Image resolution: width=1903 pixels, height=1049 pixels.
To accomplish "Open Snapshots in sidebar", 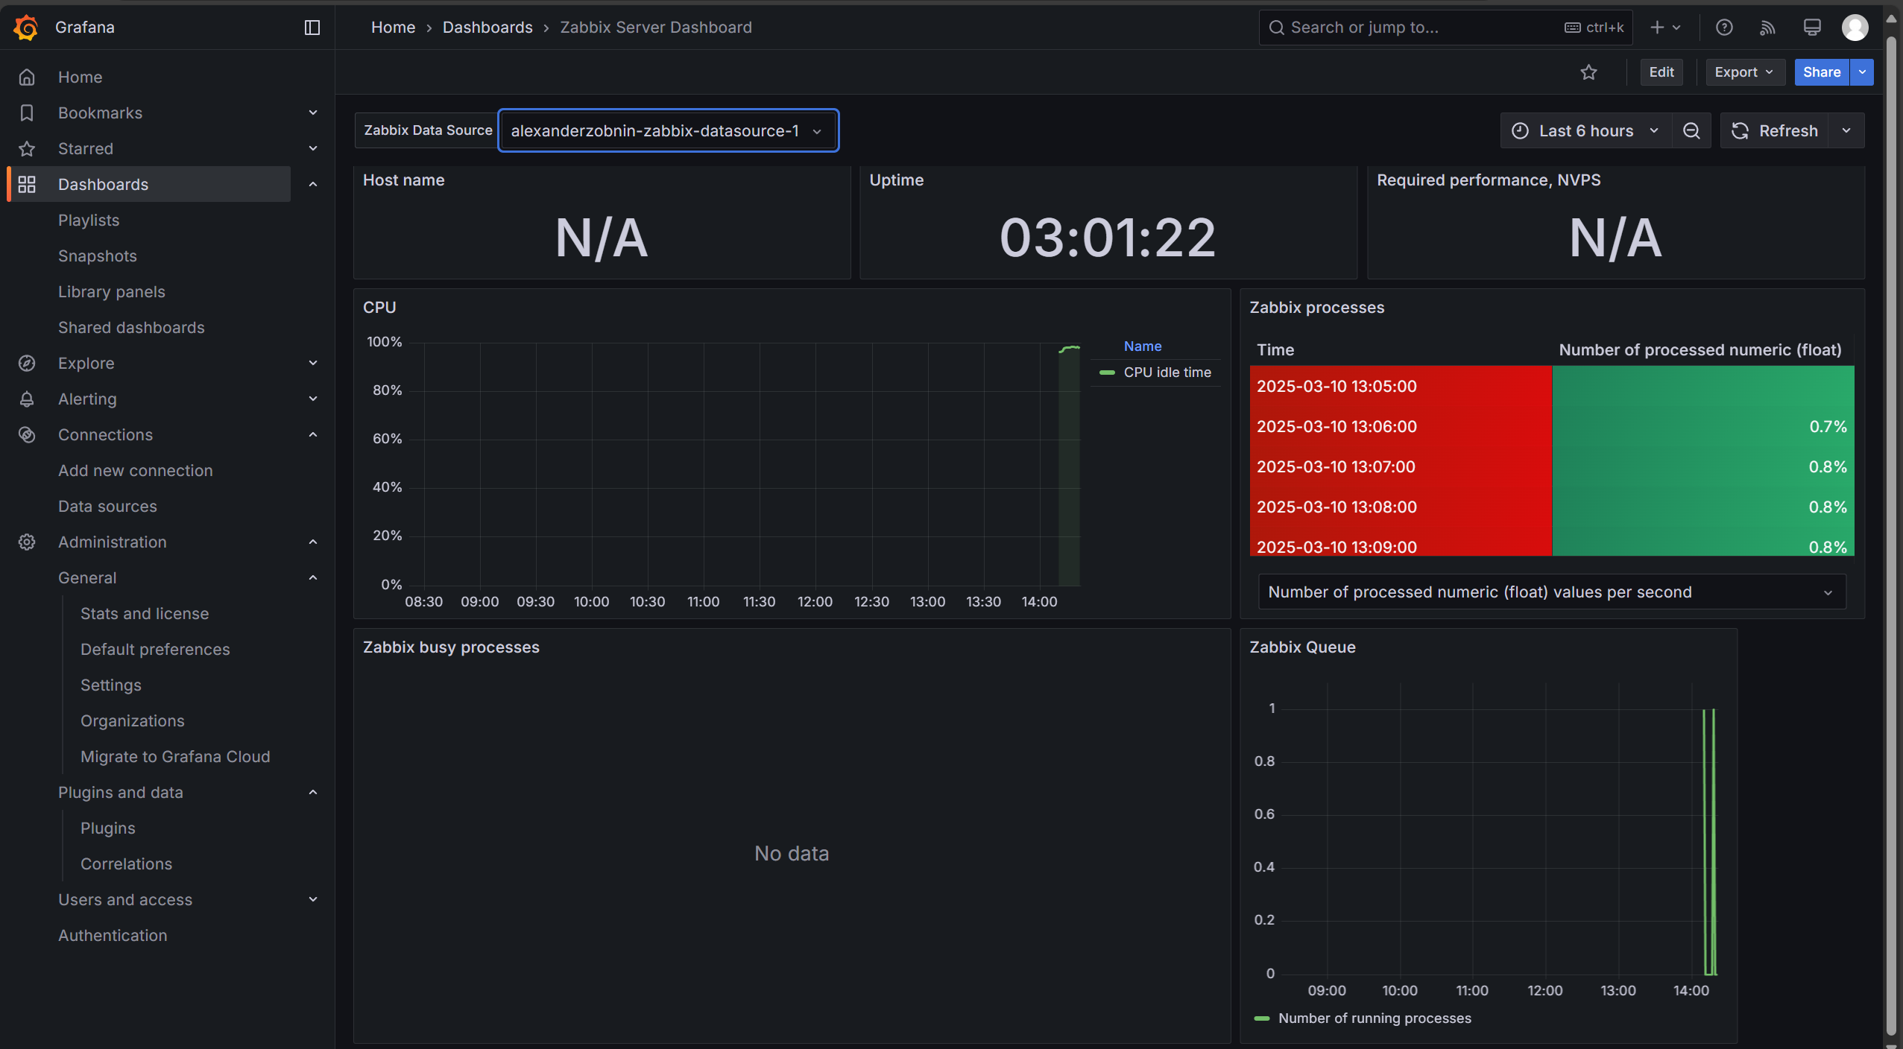I will pyautogui.click(x=98, y=256).
